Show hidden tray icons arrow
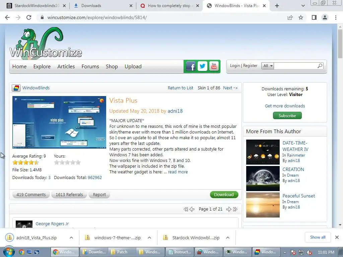 point(285,252)
